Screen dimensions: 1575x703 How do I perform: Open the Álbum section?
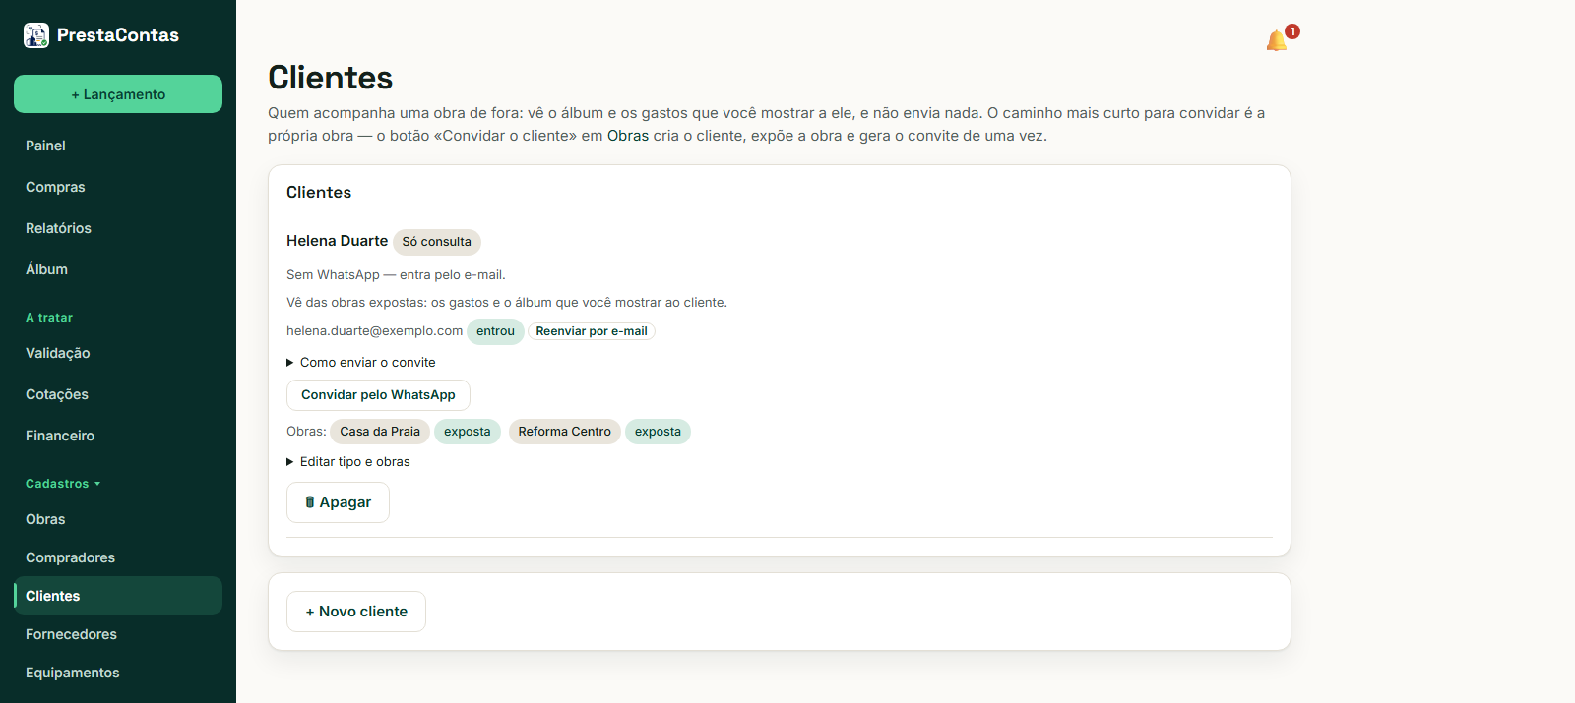[118, 269]
